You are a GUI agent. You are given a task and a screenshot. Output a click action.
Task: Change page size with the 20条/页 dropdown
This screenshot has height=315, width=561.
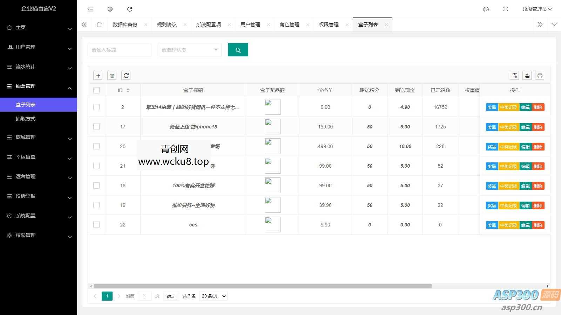click(213, 296)
